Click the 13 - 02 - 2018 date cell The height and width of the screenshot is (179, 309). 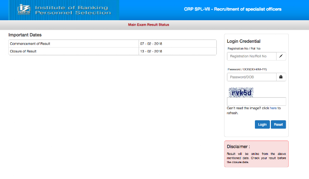(x=178, y=51)
